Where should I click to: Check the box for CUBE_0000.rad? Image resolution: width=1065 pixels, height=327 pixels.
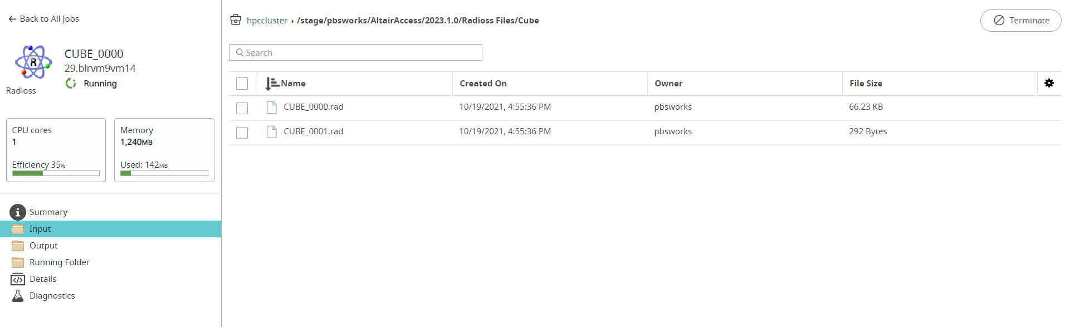click(x=242, y=108)
